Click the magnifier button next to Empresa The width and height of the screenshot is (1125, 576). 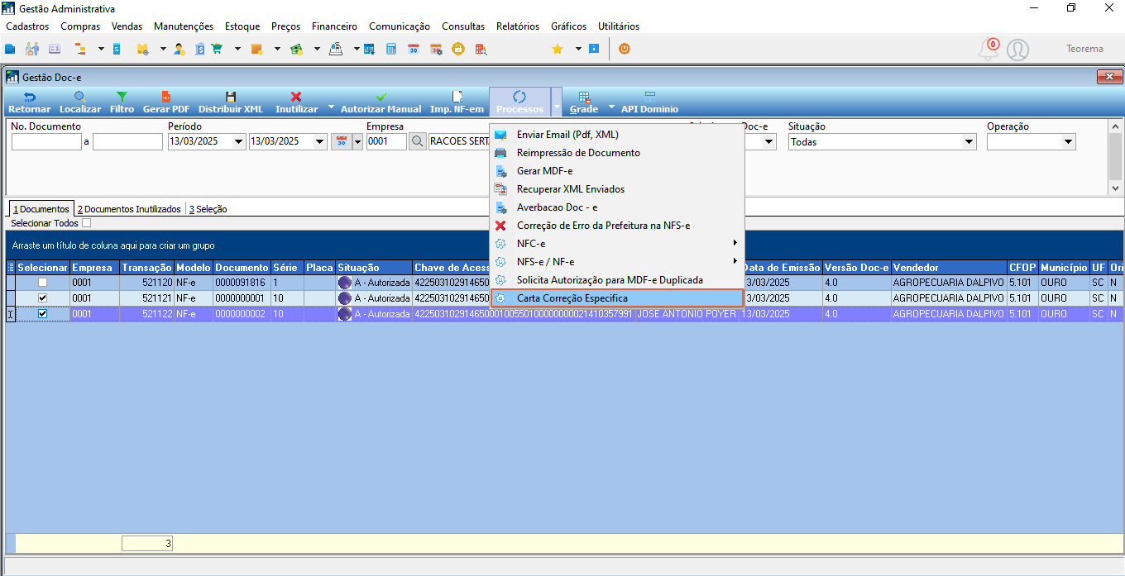[418, 141]
